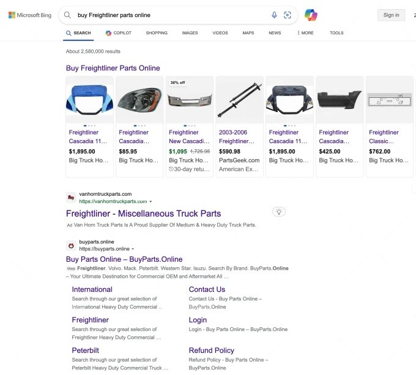Click the Sign in button

tap(391, 15)
